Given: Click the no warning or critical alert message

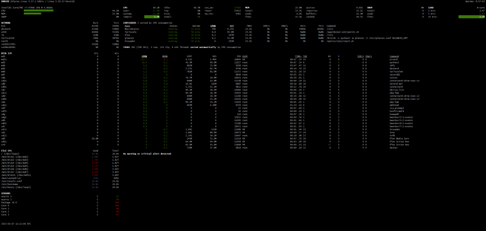Looking at the screenshot, I should point(147,154).
